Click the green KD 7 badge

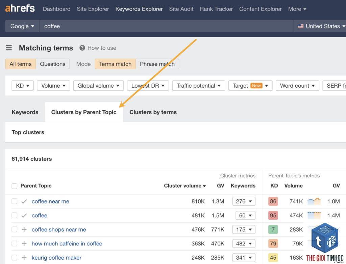tap(273, 229)
